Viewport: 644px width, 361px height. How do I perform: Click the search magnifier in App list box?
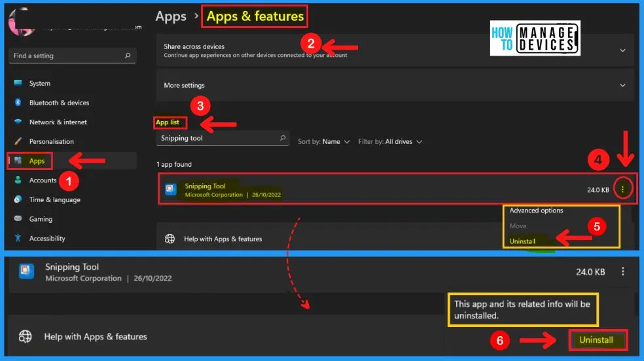tap(283, 138)
